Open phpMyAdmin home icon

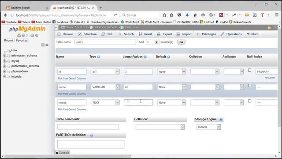tap(19, 35)
